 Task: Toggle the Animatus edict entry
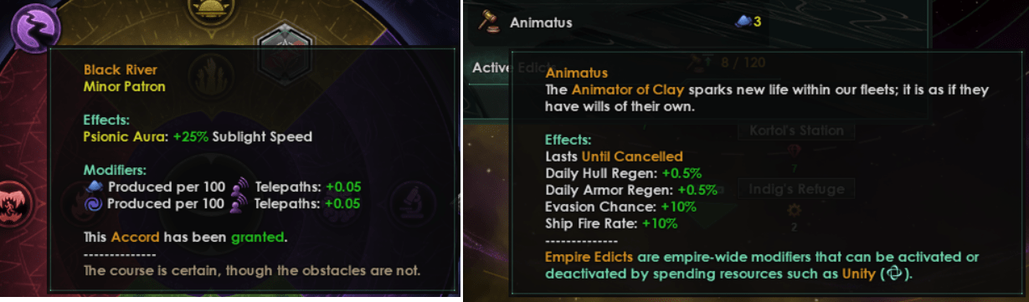pos(619,23)
